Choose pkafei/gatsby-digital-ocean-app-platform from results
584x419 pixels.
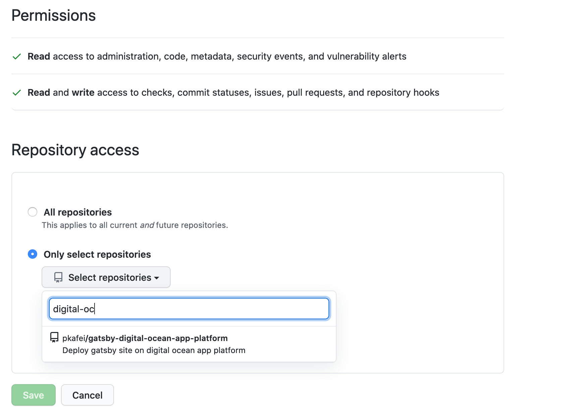(x=189, y=344)
